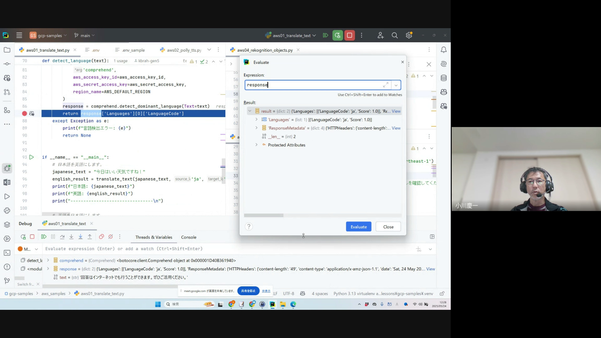The image size is (601, 338).
Task: Click the Step Into debug icon
Action: pos(71,237)
